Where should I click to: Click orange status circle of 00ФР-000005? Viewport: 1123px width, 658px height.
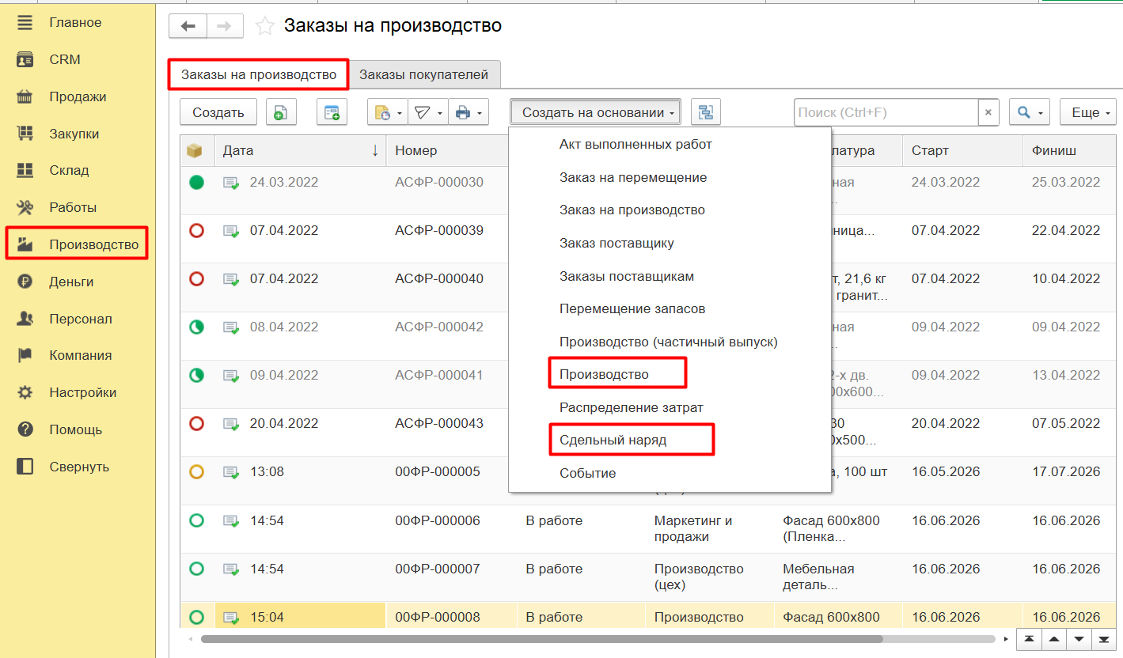[x=197, y=472]
